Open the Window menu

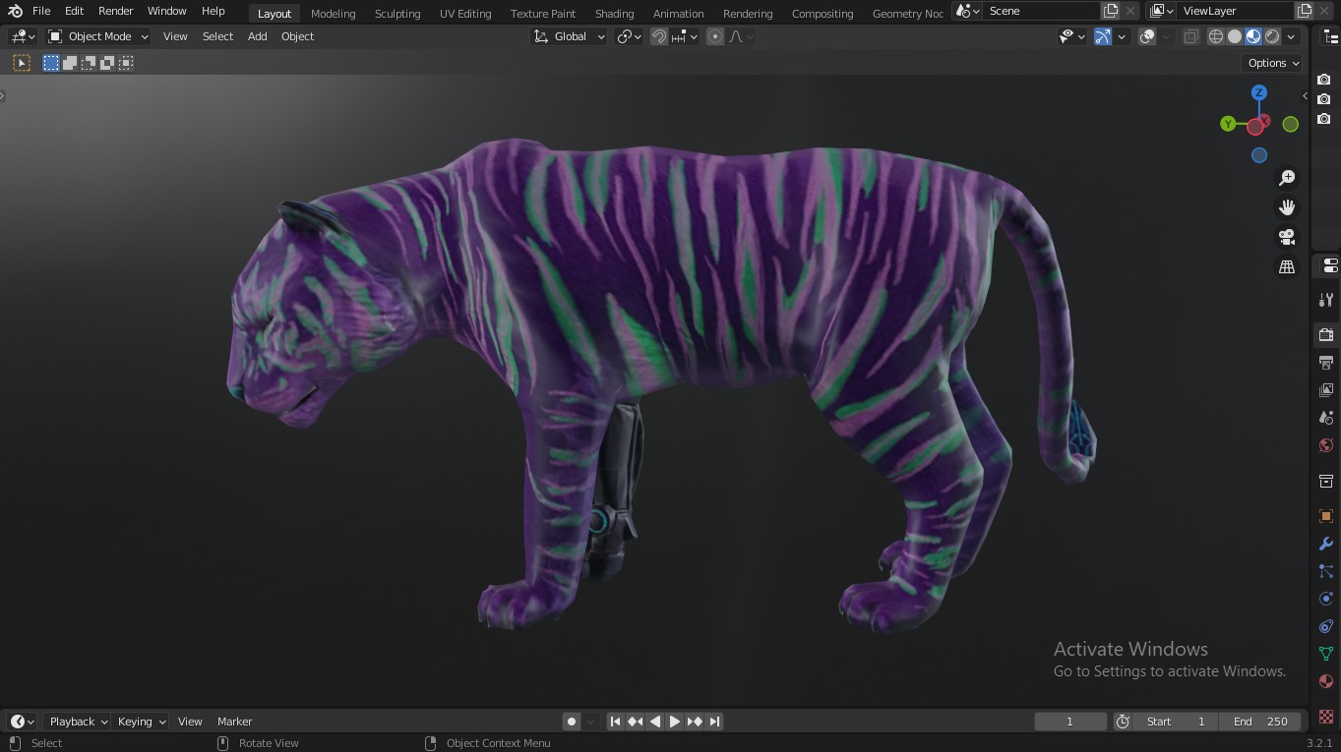(166, 11)
